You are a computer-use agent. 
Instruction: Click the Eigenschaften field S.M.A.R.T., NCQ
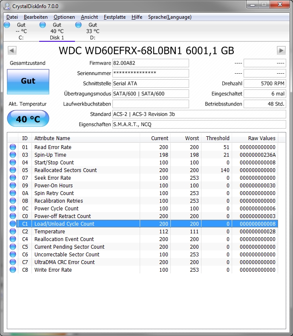point(199,124)
